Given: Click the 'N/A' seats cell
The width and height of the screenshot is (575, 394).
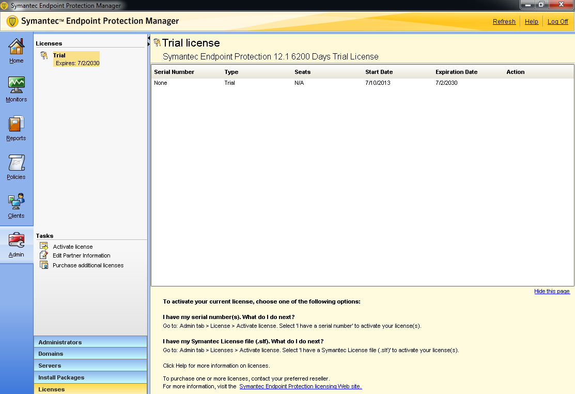Looking at the screenshot, I should pyautogui.click(x=299, y=83).
